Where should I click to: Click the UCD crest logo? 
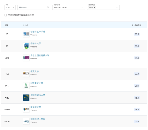click(26, 46)
